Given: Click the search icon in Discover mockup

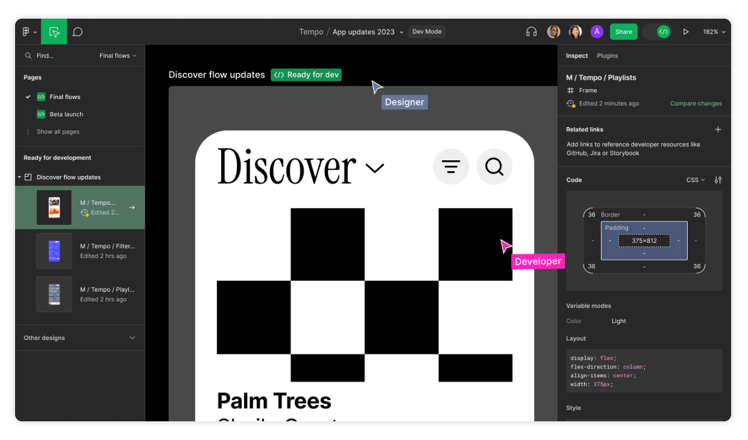Looking at the screenshot, I should (494, 166).
